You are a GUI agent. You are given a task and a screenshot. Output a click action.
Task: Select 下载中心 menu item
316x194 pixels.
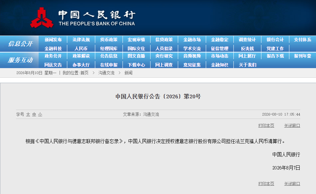[x=136, y=65]
